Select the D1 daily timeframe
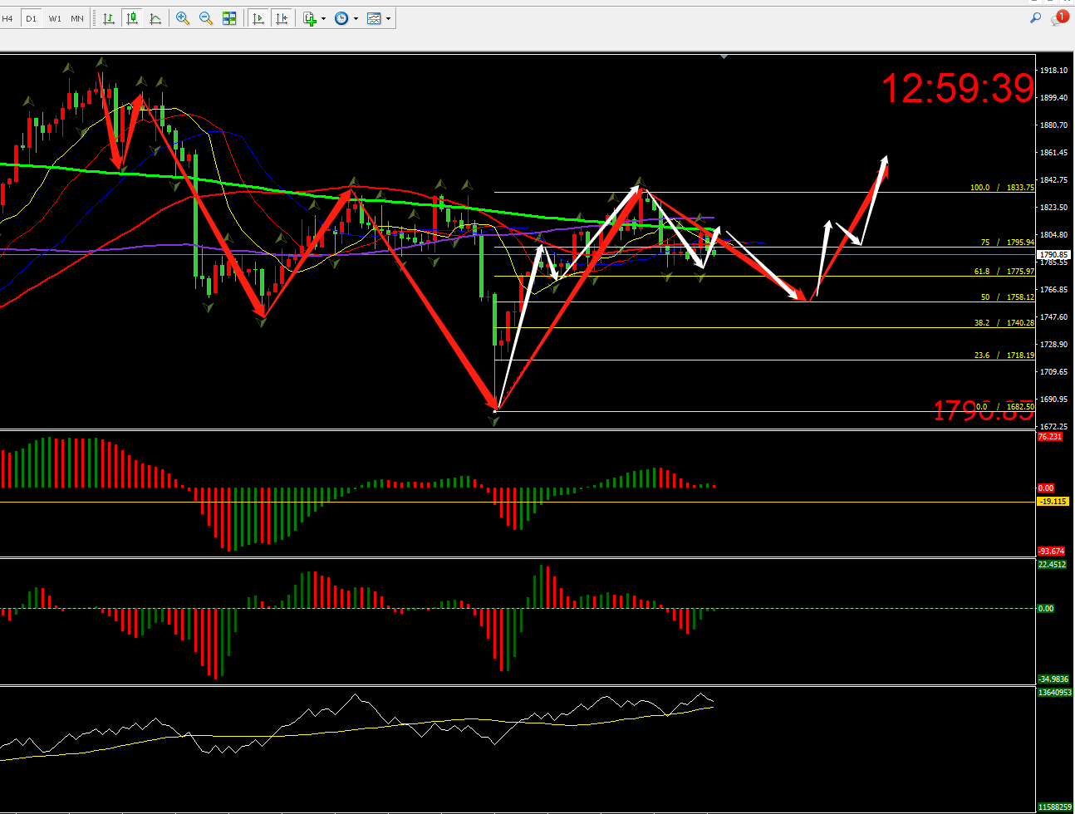Viewport: 1075px width, 814px height. [x=31, y=18]
